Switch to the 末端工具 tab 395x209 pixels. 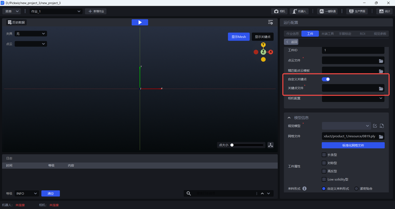point(327,34)
